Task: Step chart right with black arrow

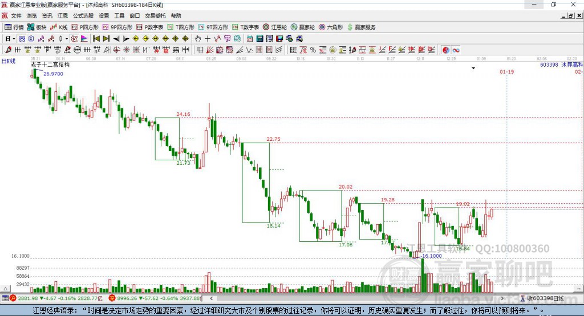Action: (x=126, y=39)
